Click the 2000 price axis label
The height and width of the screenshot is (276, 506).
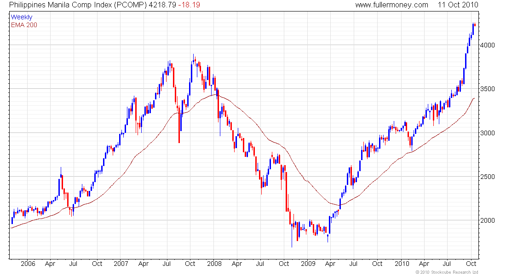(x=487, y=220)
